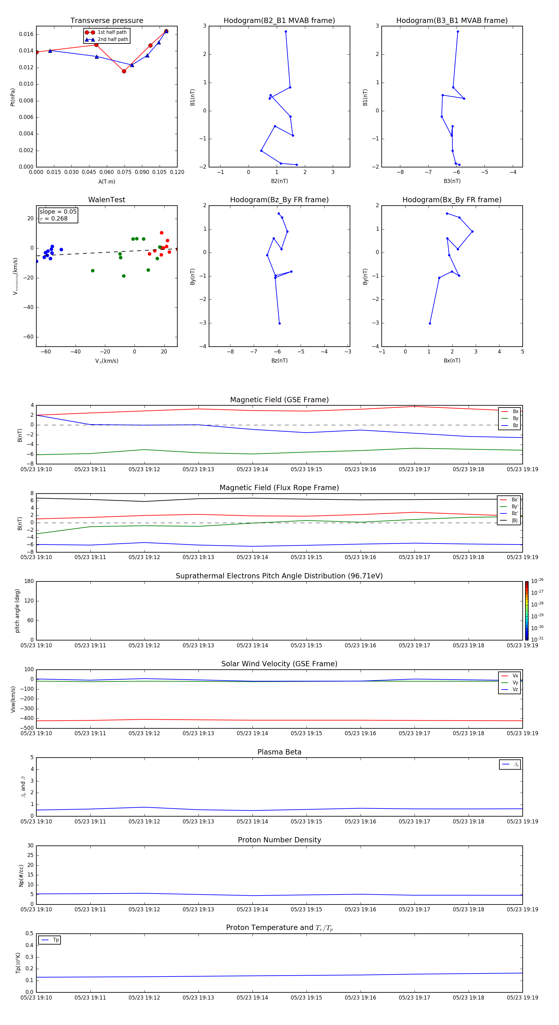
Task: Click the WalenTest plot title
Action: pyautogui.click(x=107, y=200)
